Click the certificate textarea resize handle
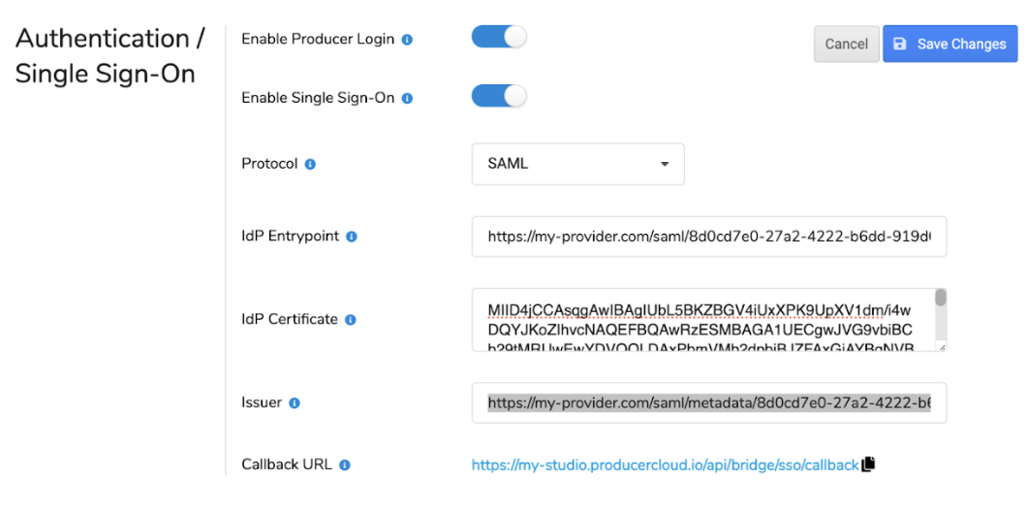The image size is (1026, 509). point(941,346)
